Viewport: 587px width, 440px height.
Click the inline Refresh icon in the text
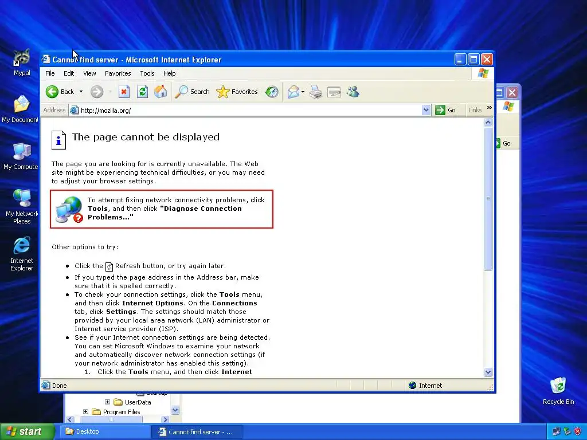(x=109, y=266)
